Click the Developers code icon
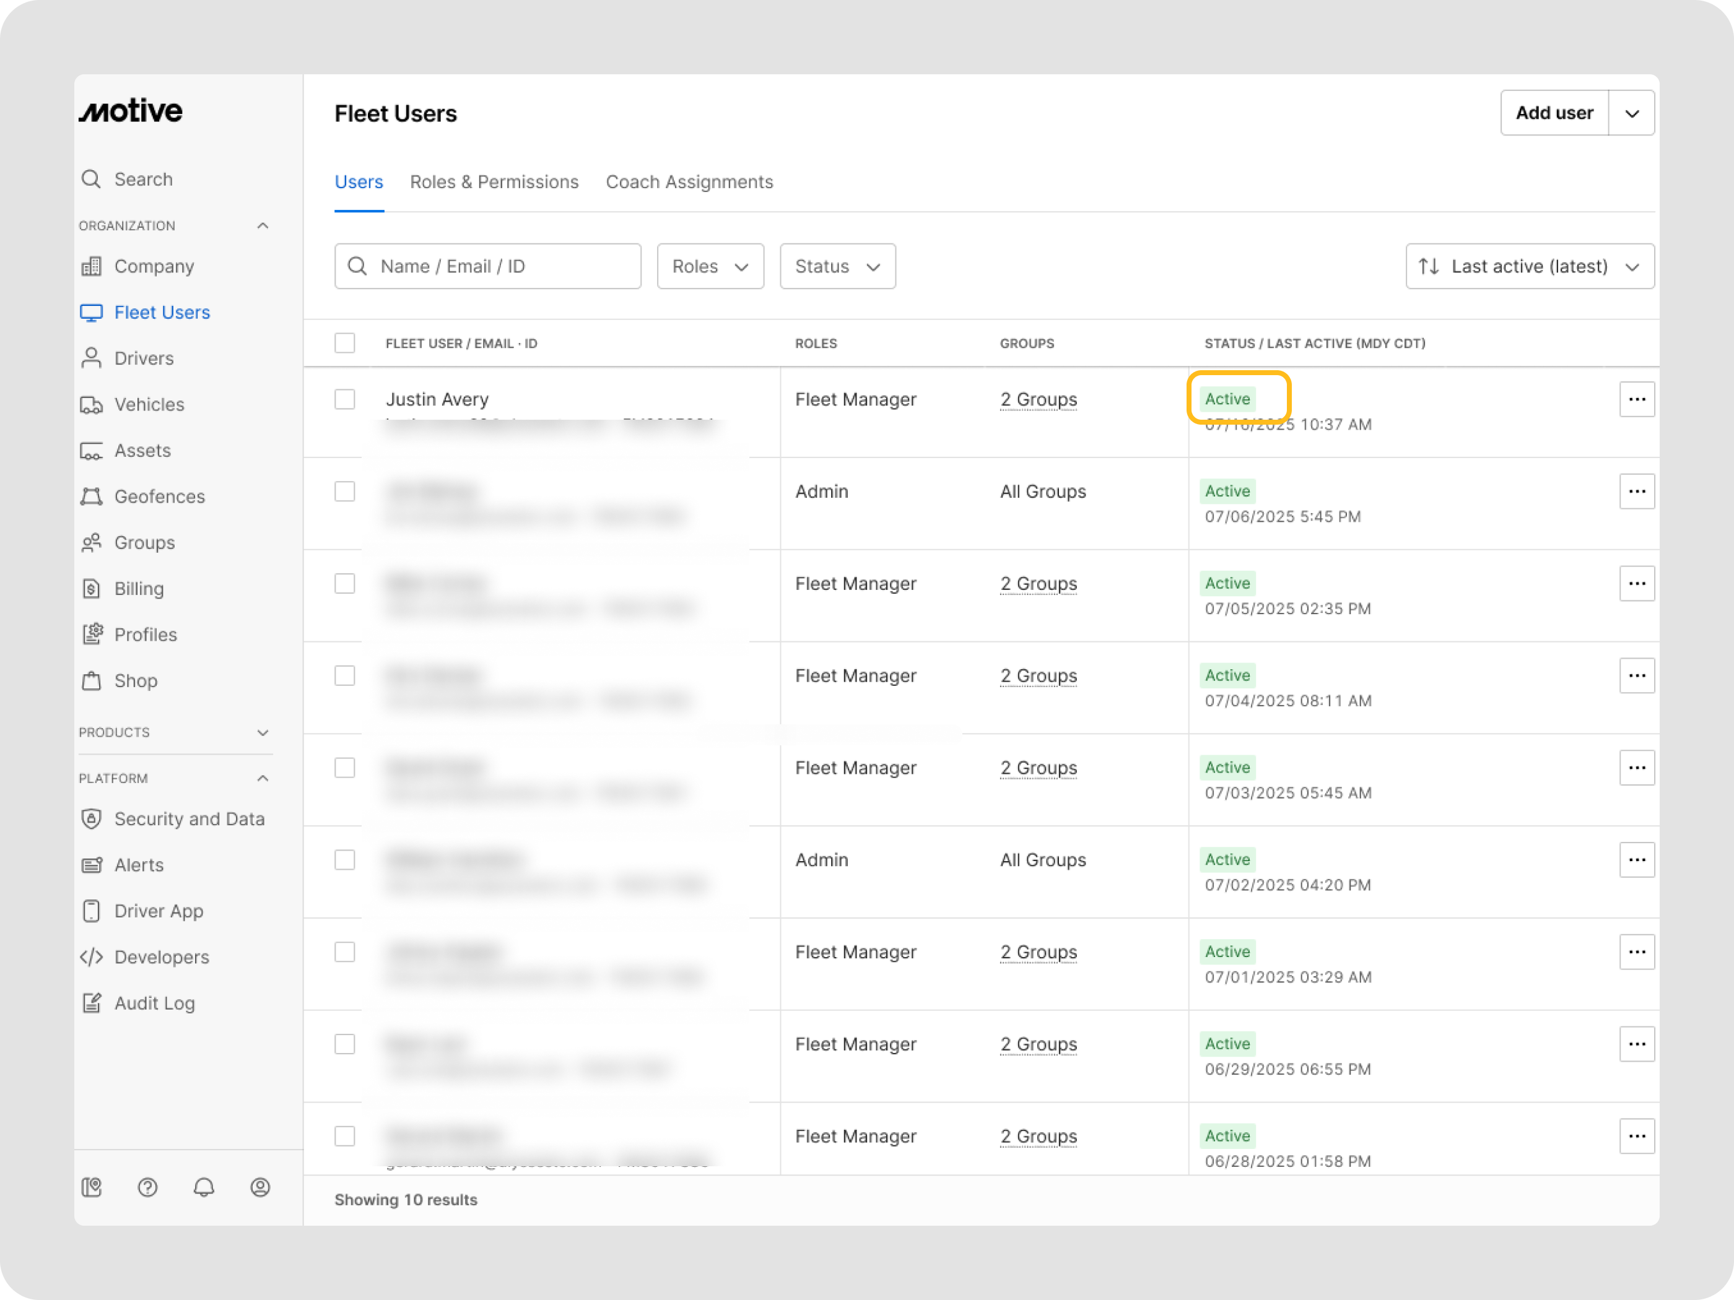Image resolution: width=1734 pixels, height=1300 pixels. pyautogui.click(x=92, y=957)
